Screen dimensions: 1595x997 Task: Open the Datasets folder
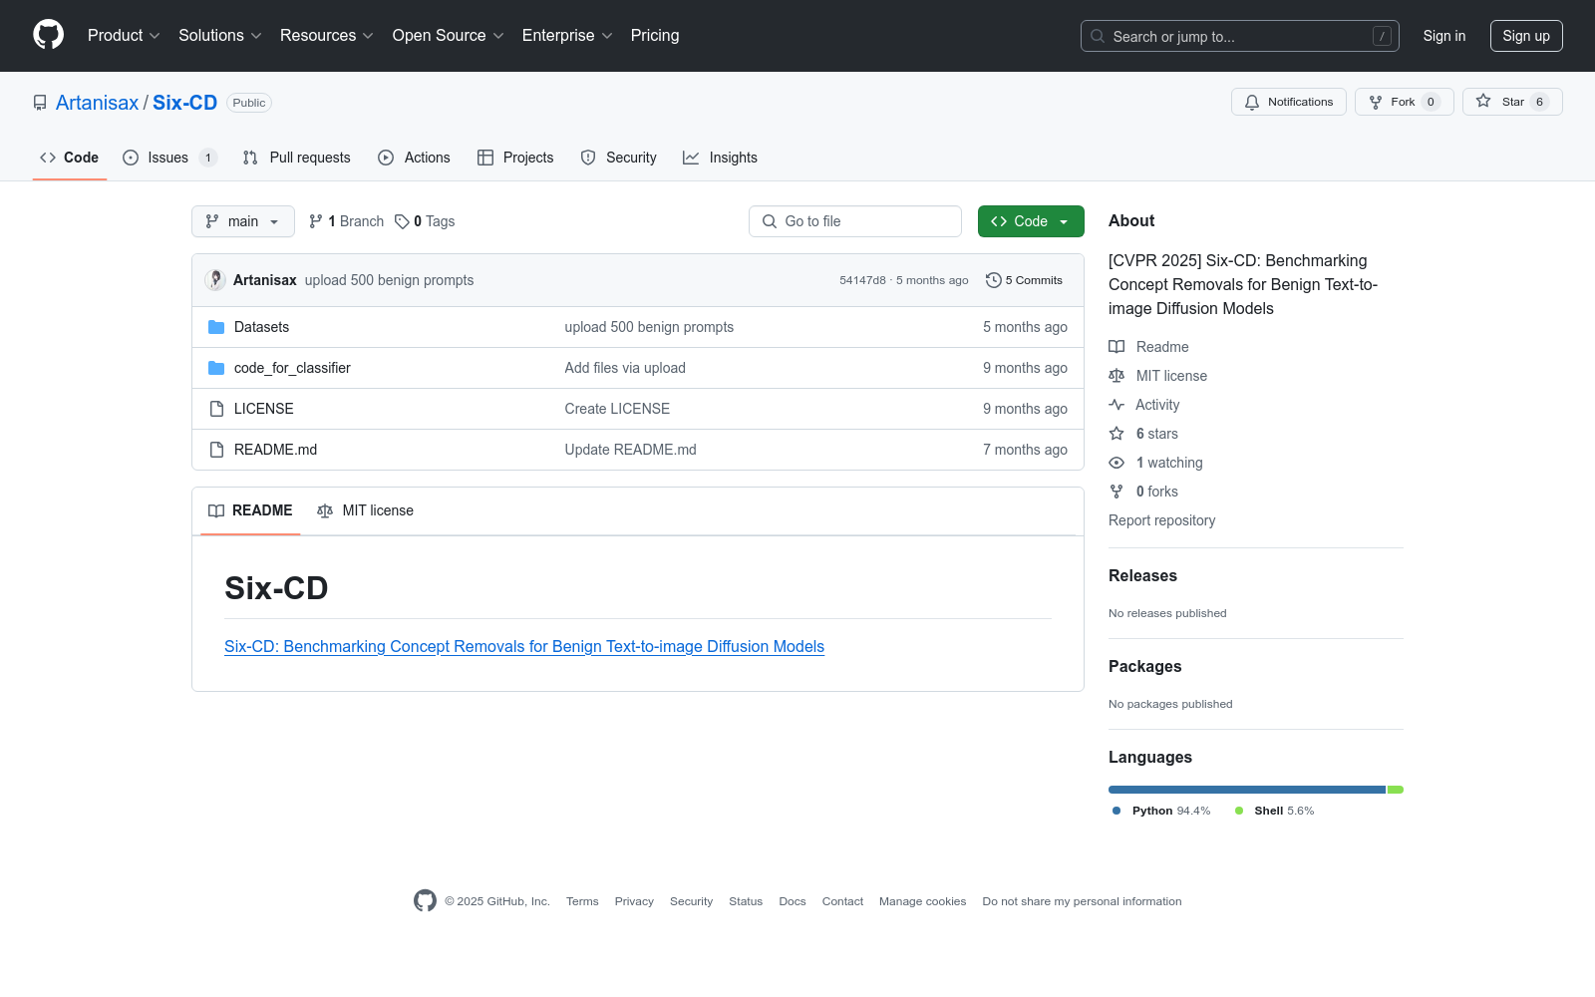tap(261, 327)
